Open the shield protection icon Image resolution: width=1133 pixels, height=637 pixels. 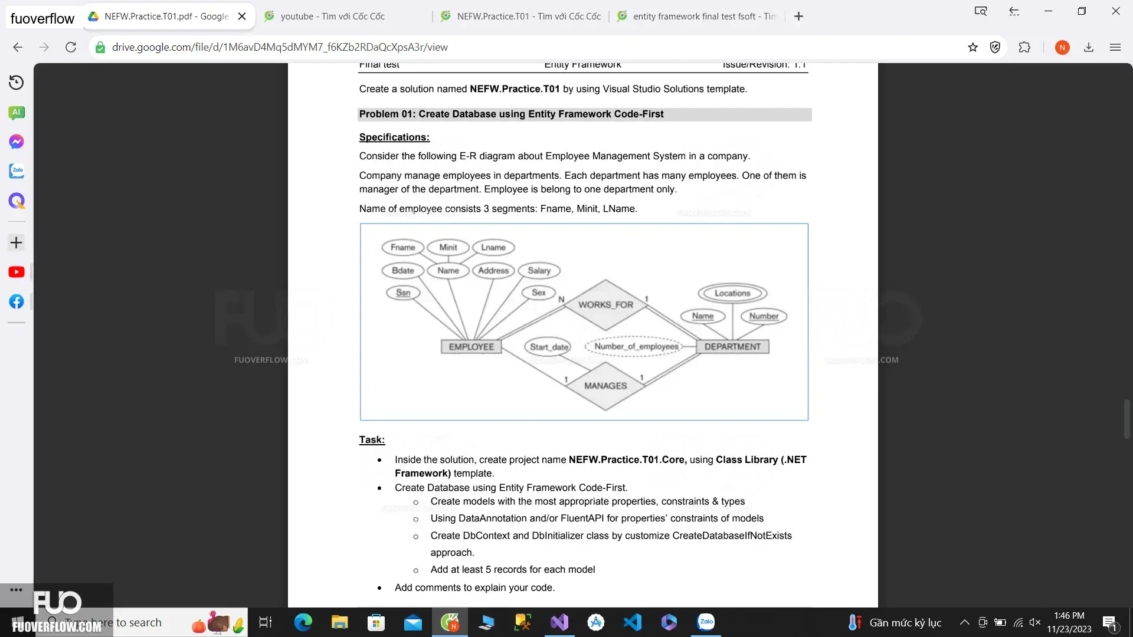click(x=996, y=47)
